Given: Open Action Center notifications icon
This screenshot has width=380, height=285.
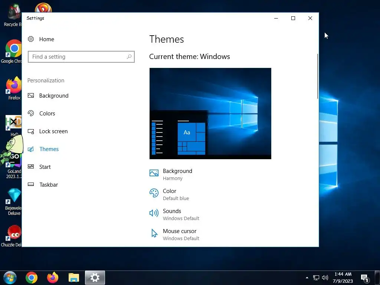Looking at the screenshot, I should (x=365, y=278).
